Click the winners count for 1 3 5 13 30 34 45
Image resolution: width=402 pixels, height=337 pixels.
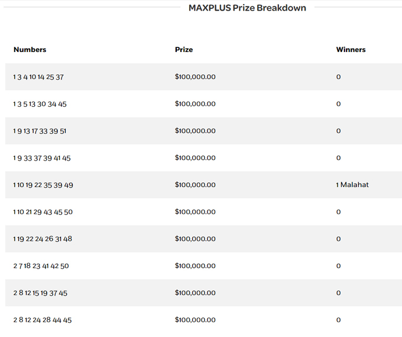coord(338,104)
